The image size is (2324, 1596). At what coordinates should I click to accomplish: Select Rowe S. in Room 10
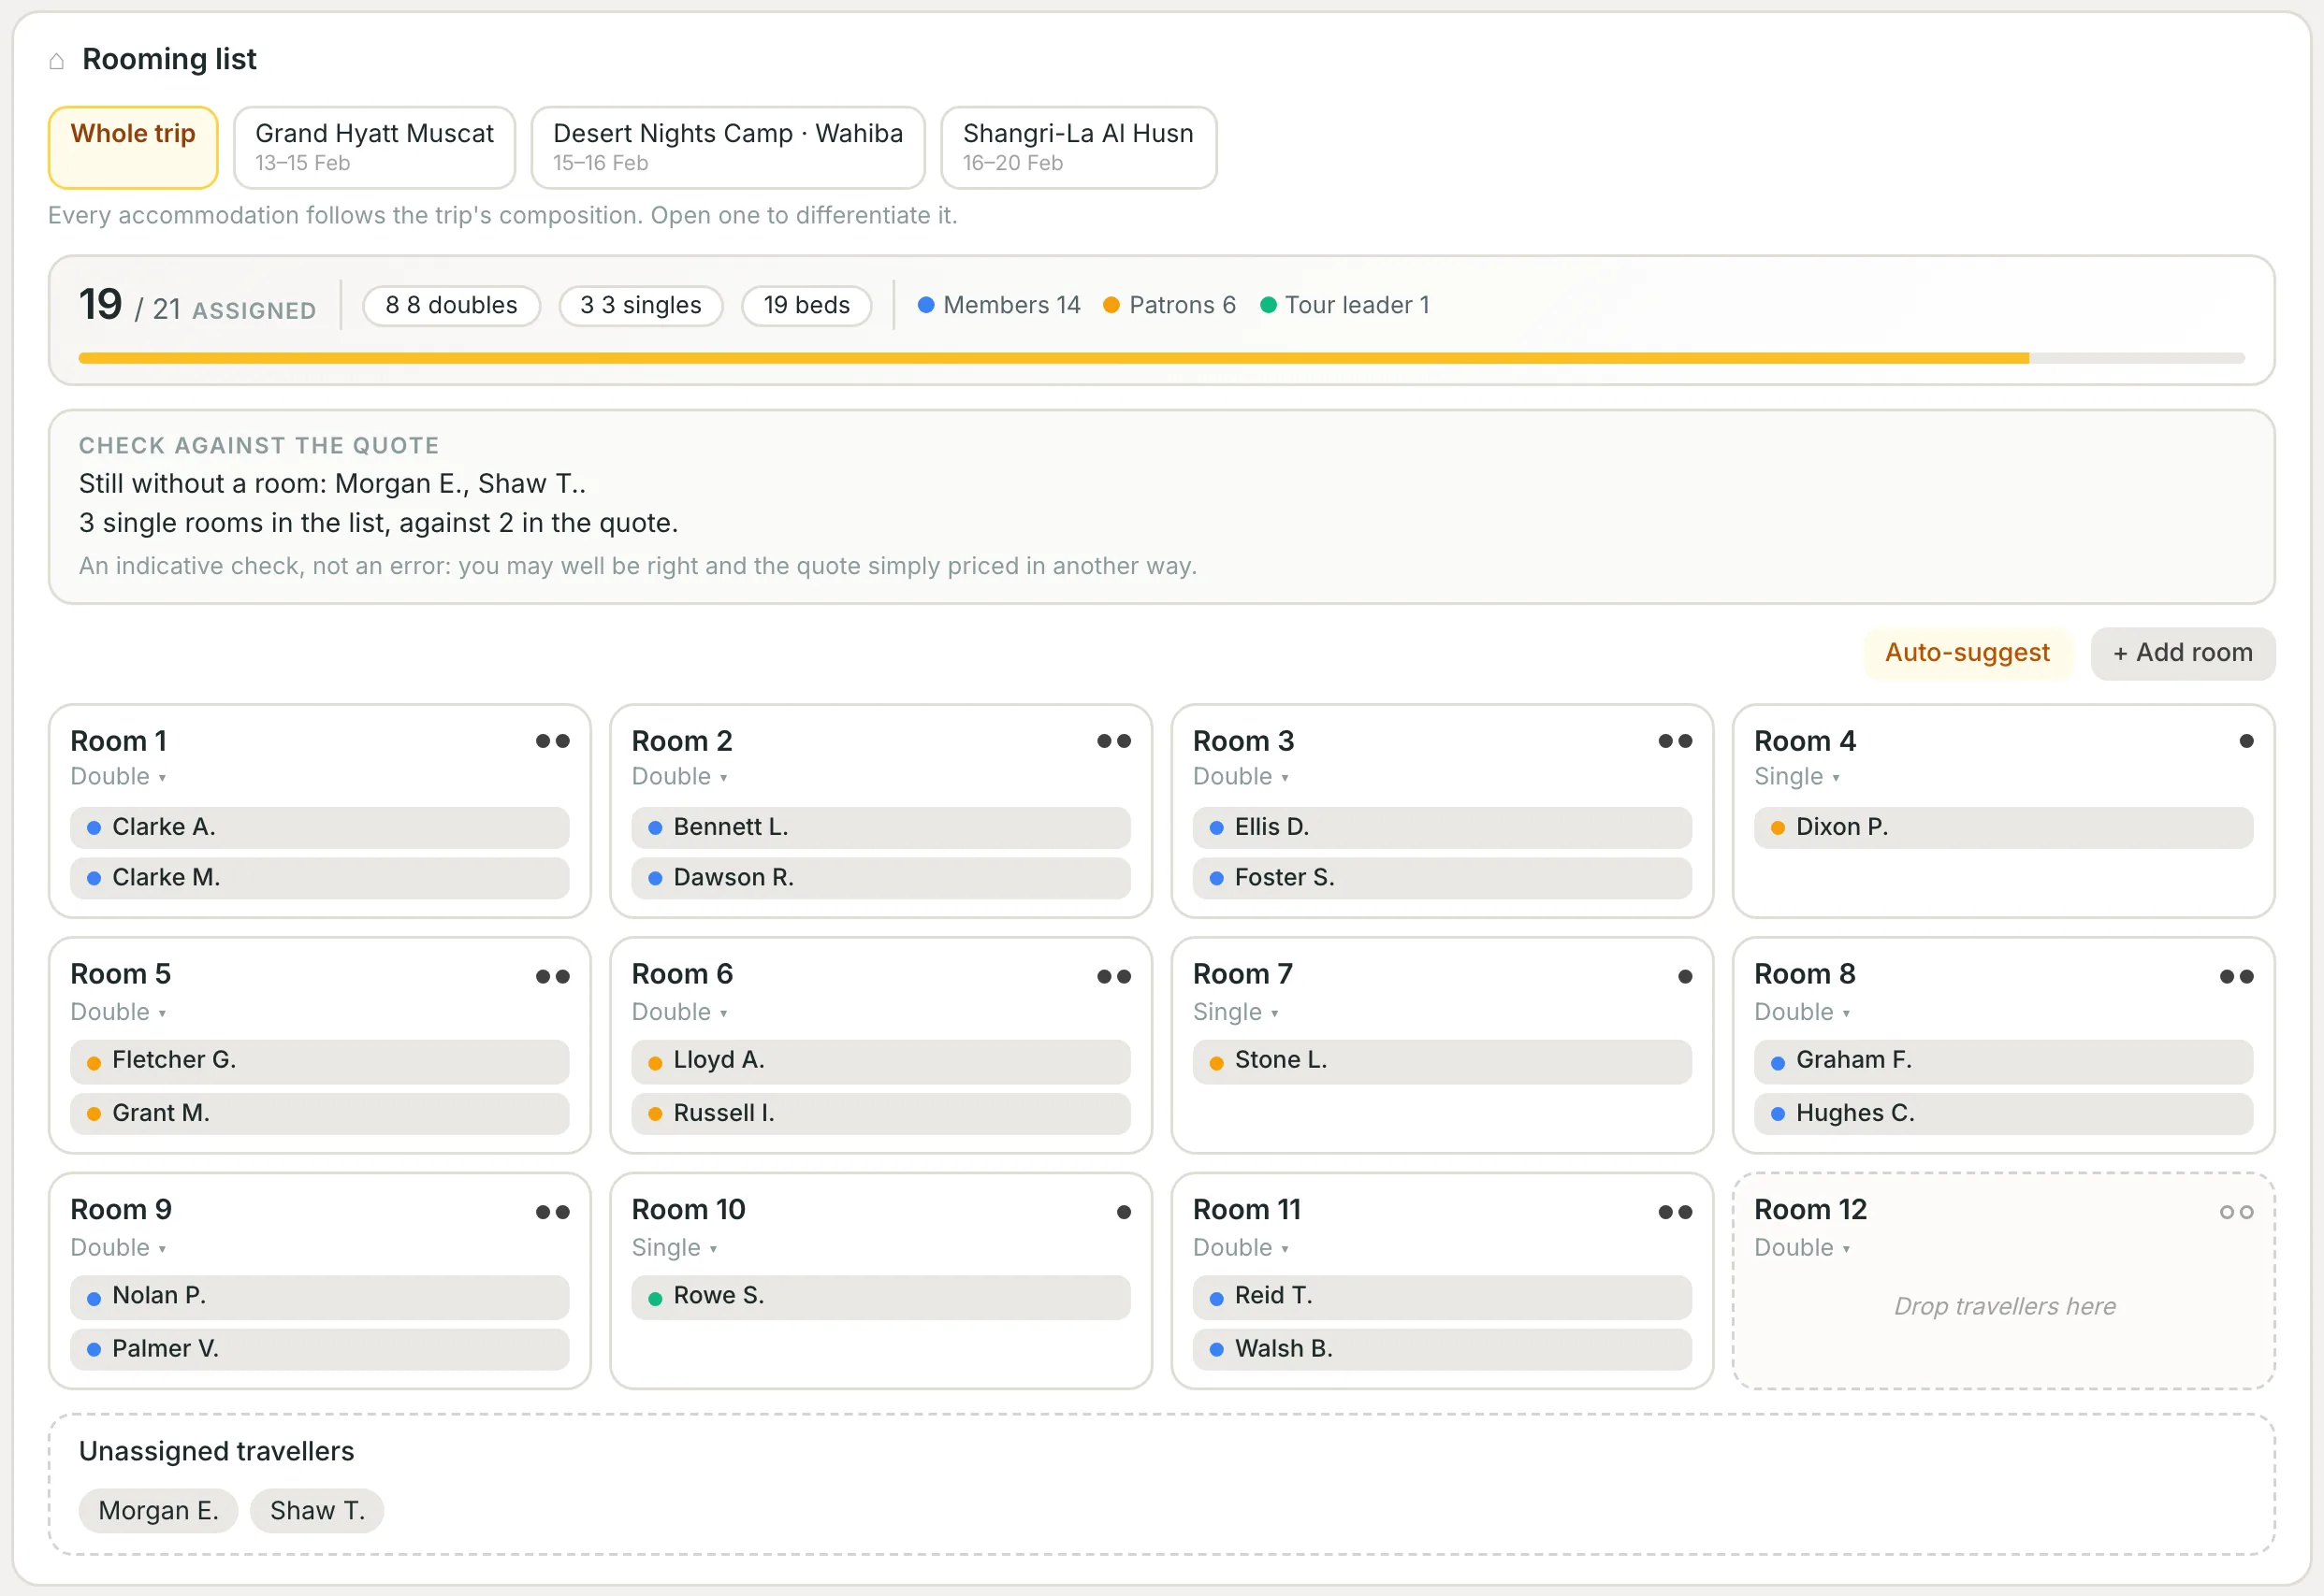[880, 1296]
